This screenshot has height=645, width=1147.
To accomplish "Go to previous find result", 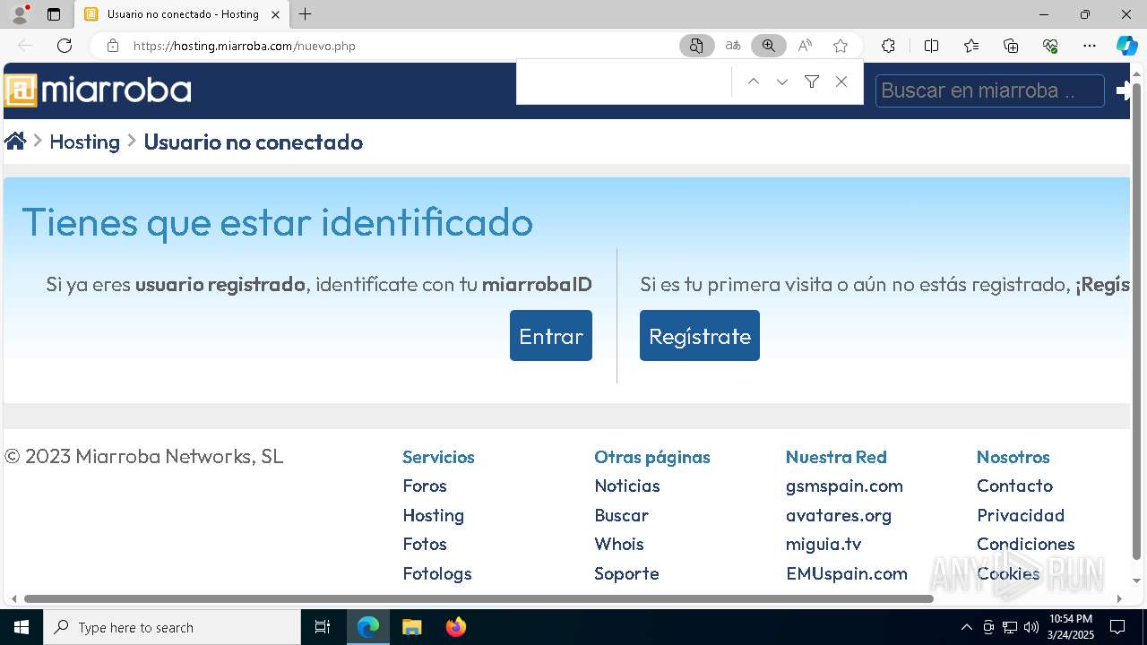I will 754,82.
